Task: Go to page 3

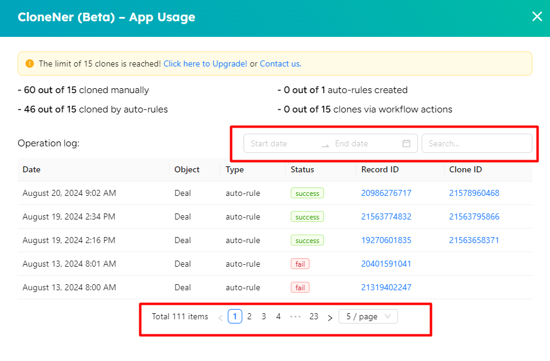Action: (263, 316)
